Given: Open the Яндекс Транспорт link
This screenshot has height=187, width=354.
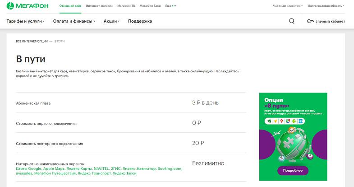Looking at the screenshot, I should tap(94, 173).
